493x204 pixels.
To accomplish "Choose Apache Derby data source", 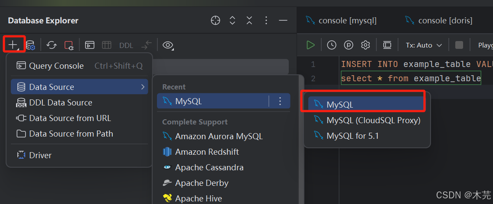I will (x=223, y=183).
